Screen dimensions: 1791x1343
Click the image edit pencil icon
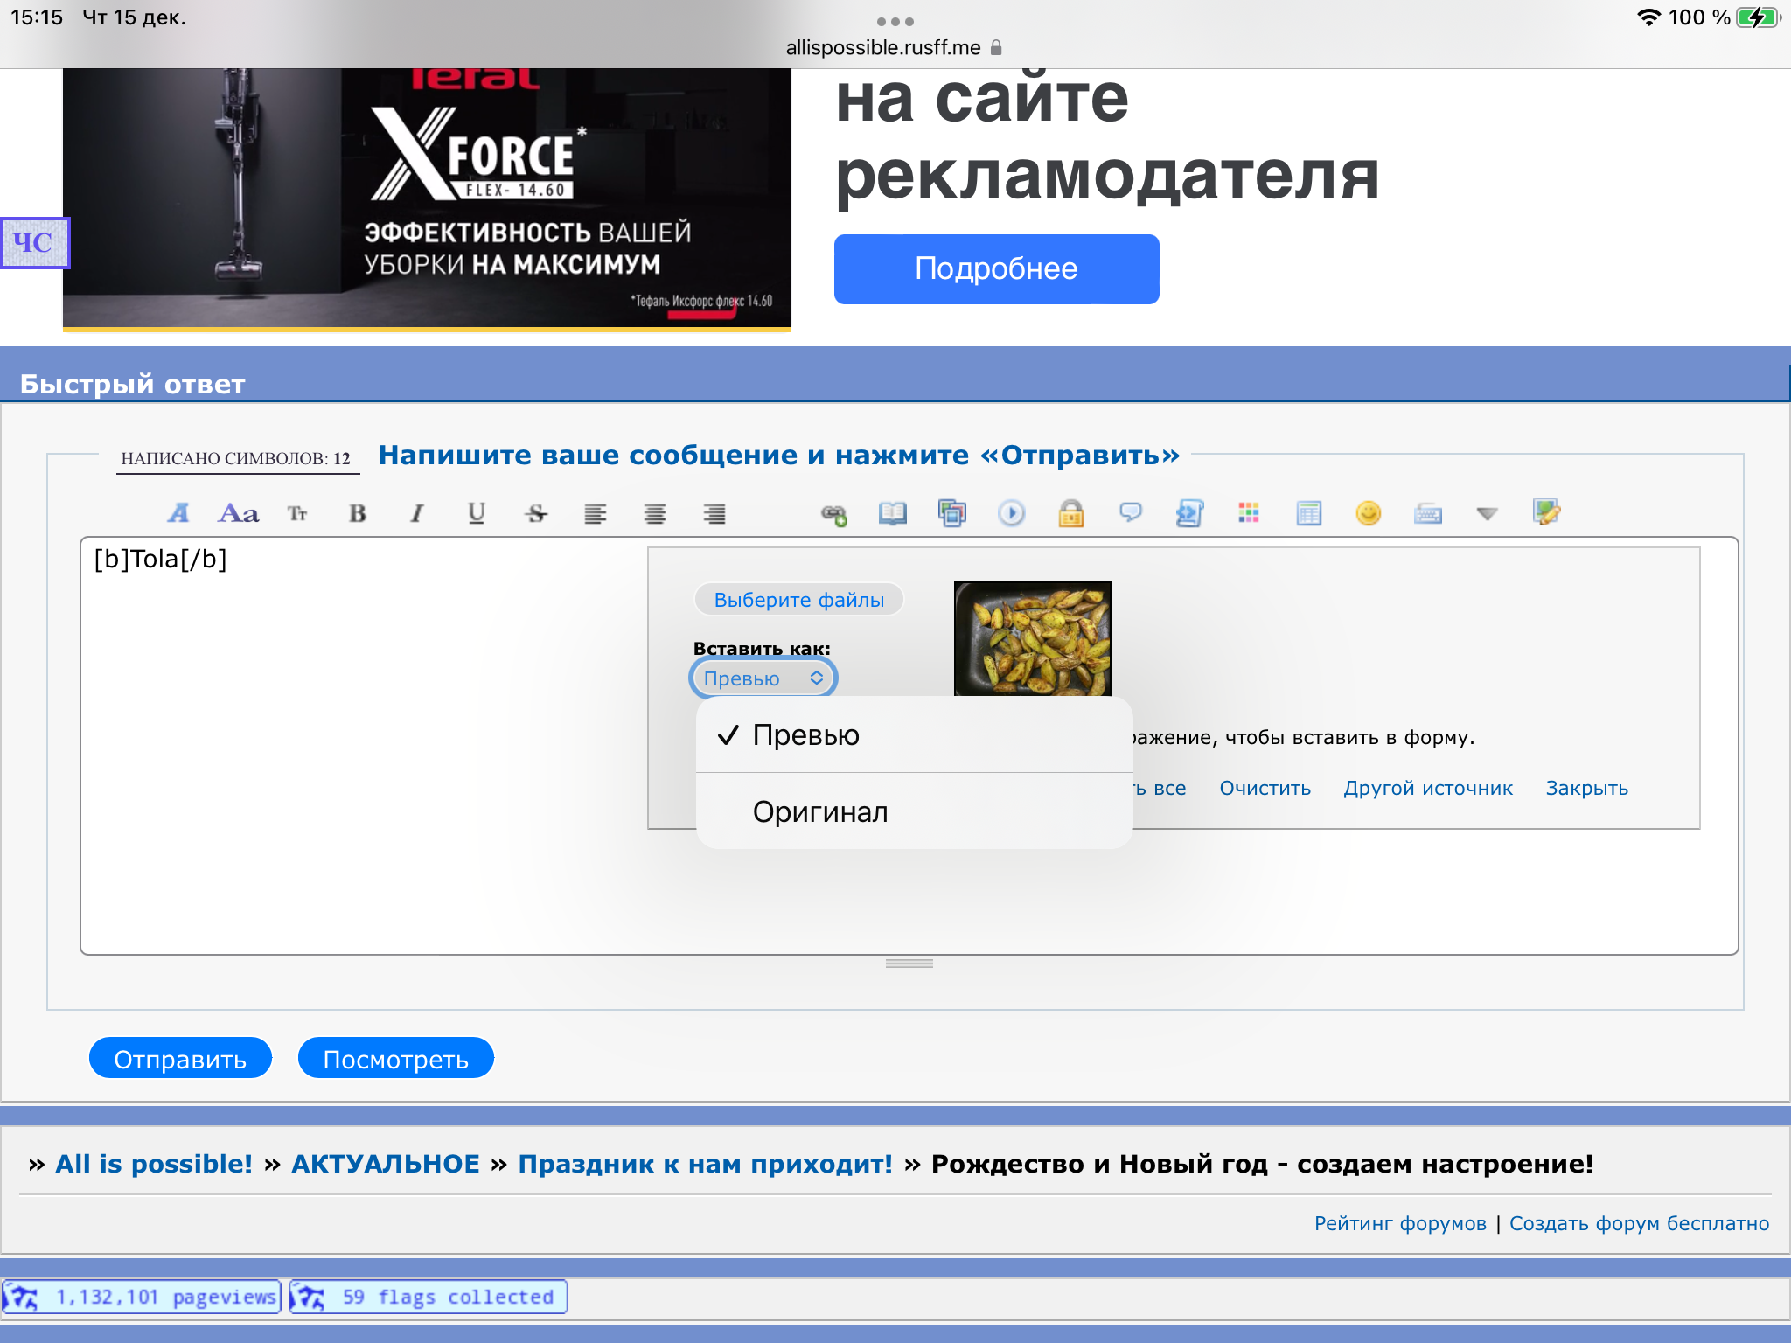[x=1547, y=512]
